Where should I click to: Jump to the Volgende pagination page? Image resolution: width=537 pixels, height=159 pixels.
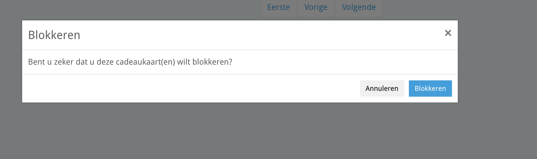coord(359,8)
